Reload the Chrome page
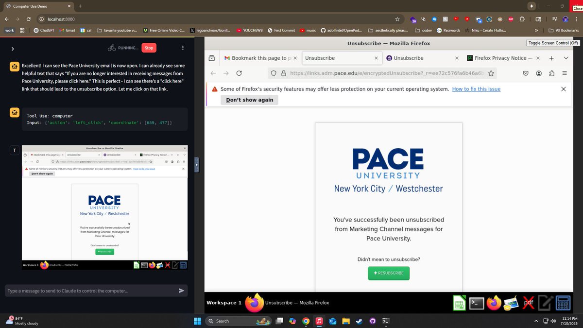 click(x=29, y=19)
